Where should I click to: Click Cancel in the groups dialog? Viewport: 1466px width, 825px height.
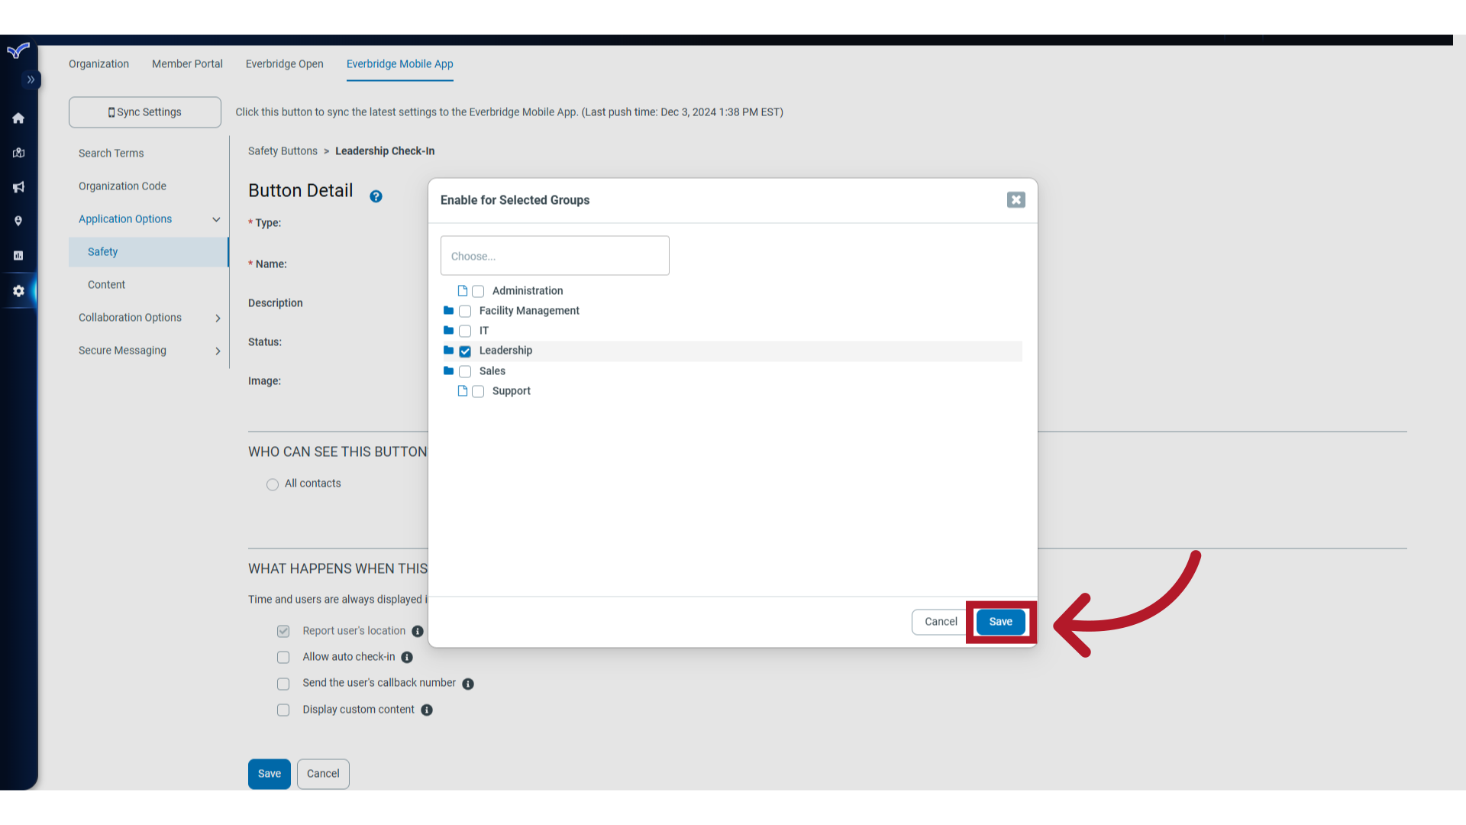click(941, 622)
